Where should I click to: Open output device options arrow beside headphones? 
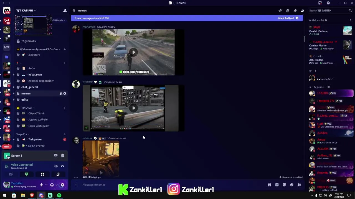(x=57, y=185)
